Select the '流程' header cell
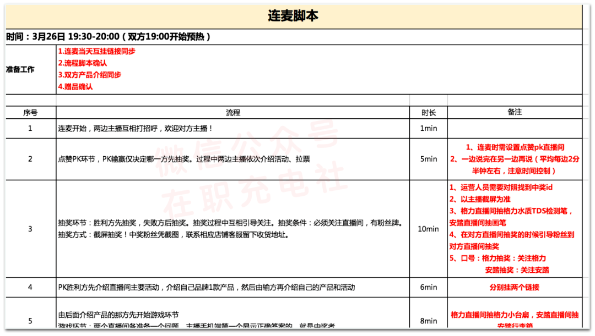595x336 pixels. (x=233, y=113)
